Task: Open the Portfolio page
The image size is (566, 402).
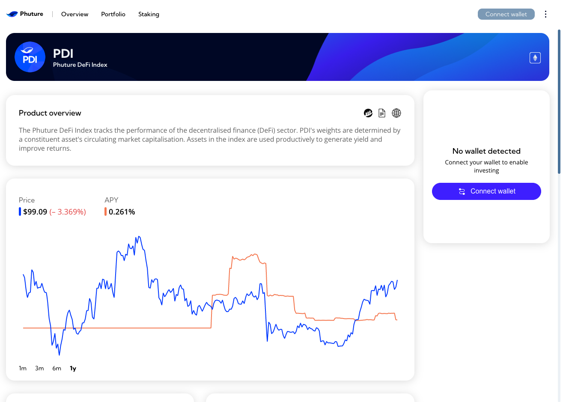Action: [x=113, y=14]
